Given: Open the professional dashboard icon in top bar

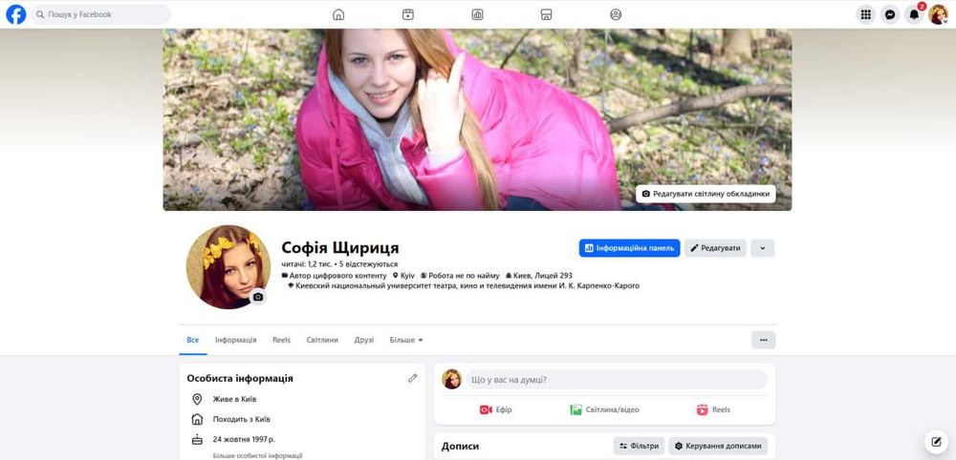Looking at the screenshot, I should coord(477,14).
